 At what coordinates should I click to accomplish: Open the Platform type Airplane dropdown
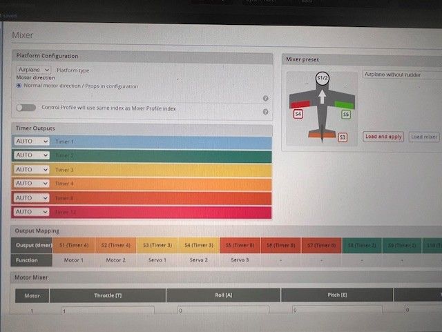pyautogui.click(x=33, y=70)
